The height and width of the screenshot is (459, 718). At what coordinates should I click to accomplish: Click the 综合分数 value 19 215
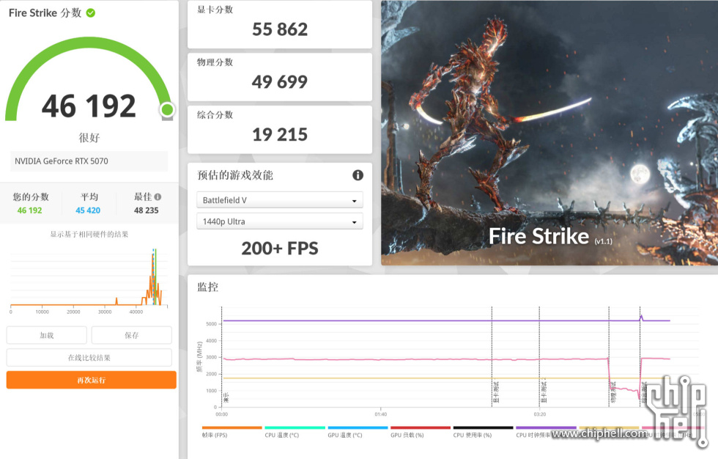280,135
